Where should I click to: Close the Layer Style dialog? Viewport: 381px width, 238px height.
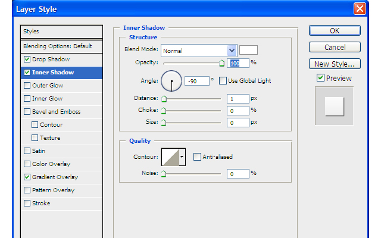(x=359, y=8)
